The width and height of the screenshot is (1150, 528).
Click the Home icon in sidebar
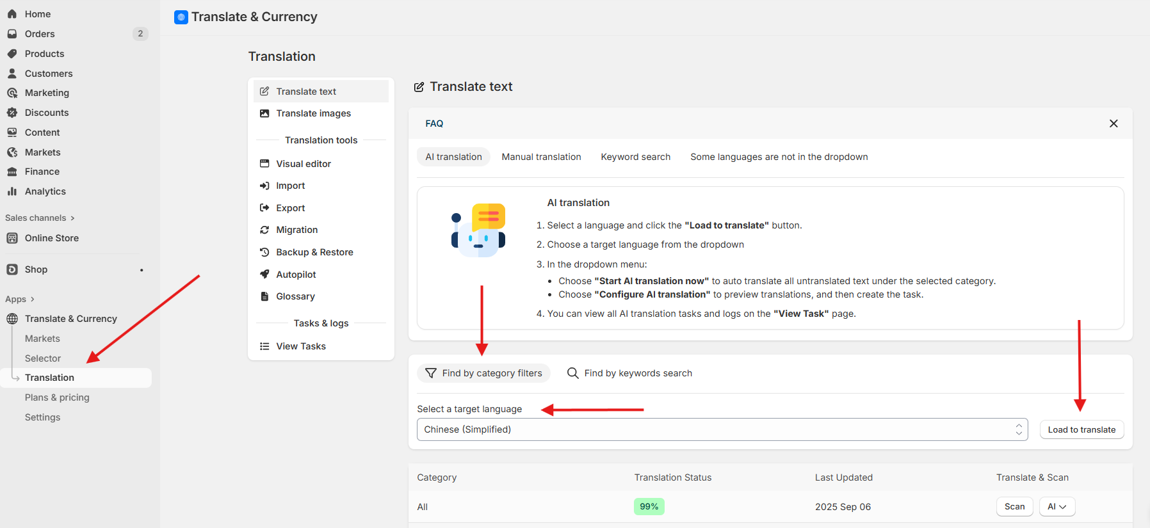pyautogui.click(x=12, y=14)
